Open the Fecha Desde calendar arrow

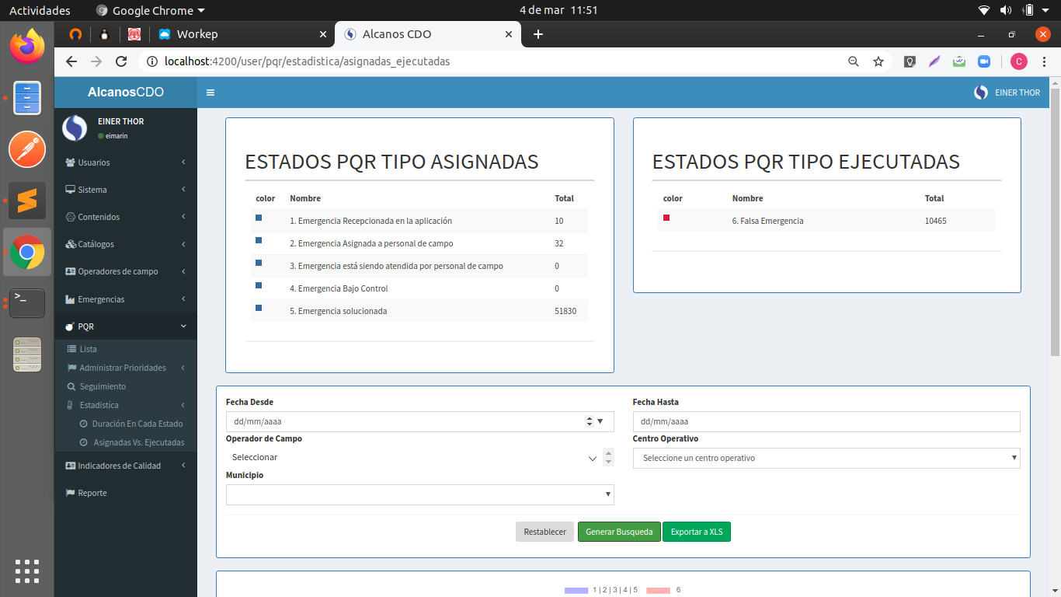tap(600, 421)
